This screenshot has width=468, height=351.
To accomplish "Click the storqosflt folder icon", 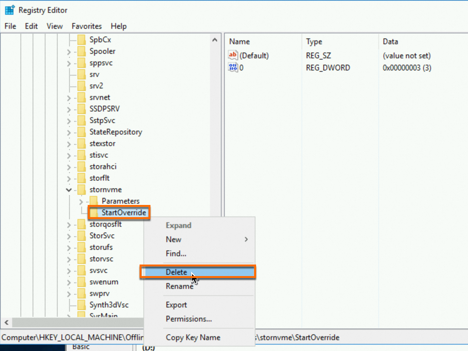I will point(82,224).
